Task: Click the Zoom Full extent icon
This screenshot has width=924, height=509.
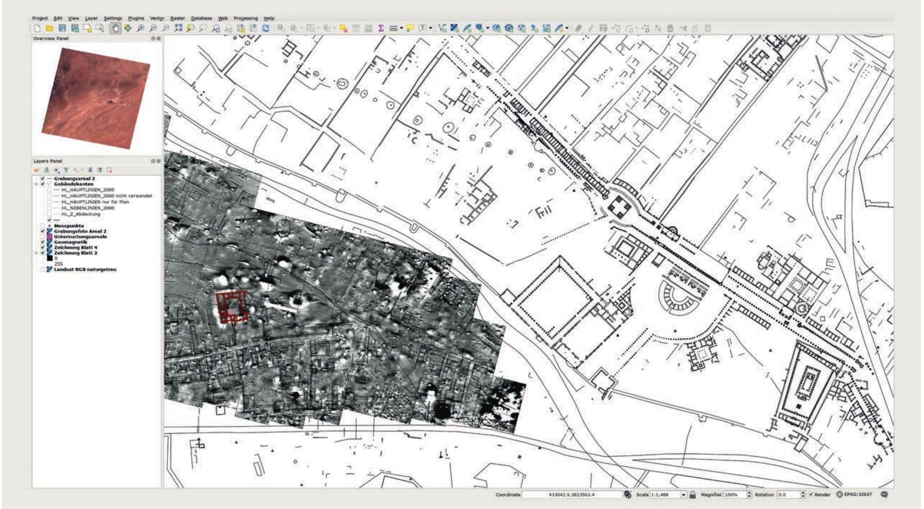Action: pos(178,29)
